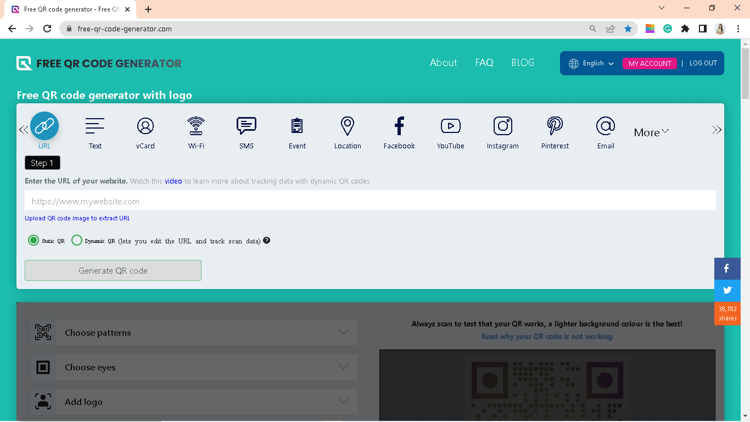This screenshot has width=750, height=422.
Task: Choose the Wi-Fi QR code type
Action: point(196,126)
